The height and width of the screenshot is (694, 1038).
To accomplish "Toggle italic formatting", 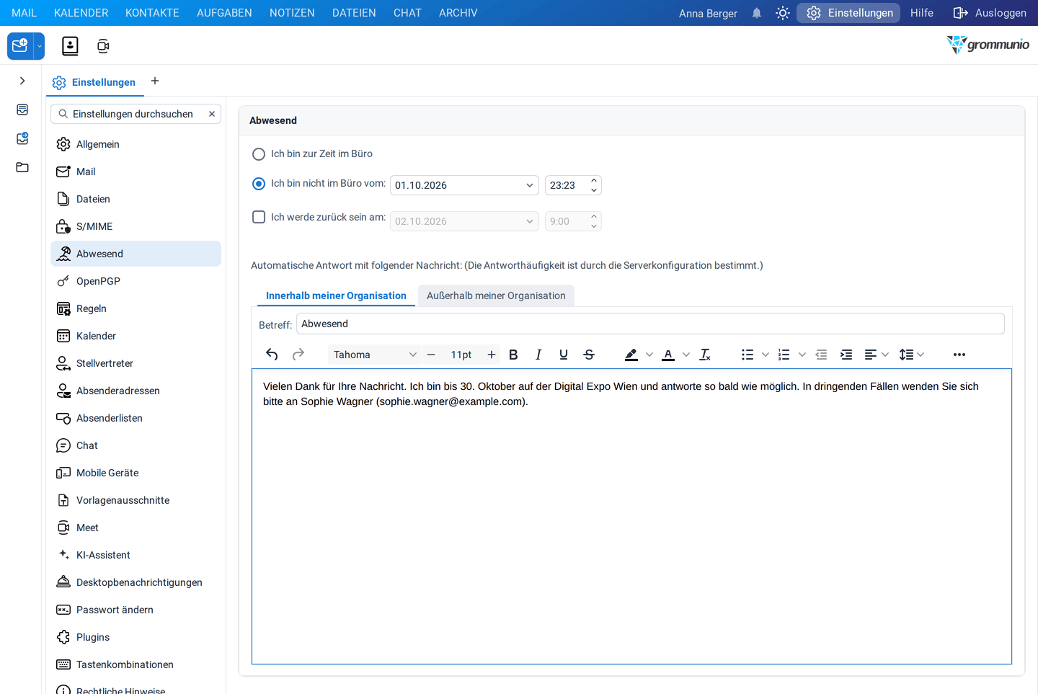I will pyautogui.click(x=538, y=355).
